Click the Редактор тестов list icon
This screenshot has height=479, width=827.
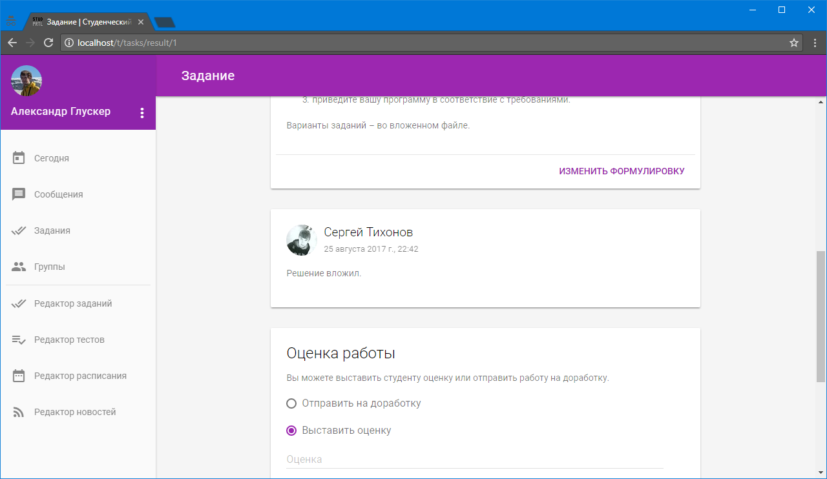click(20, 339)
